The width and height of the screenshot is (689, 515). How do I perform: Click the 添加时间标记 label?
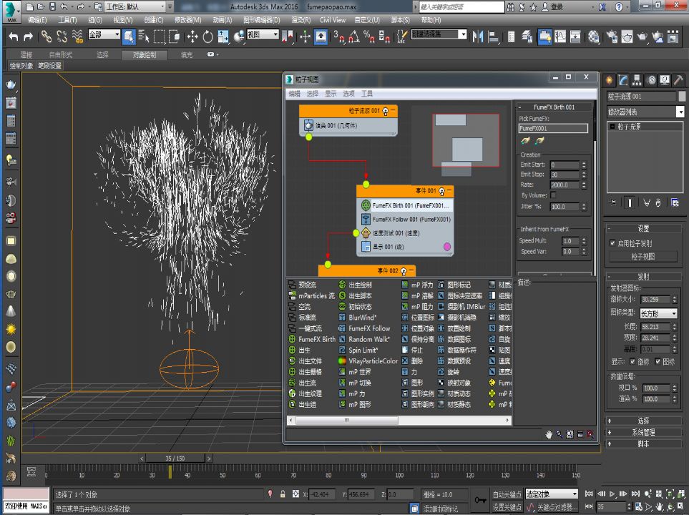(440, 508)
